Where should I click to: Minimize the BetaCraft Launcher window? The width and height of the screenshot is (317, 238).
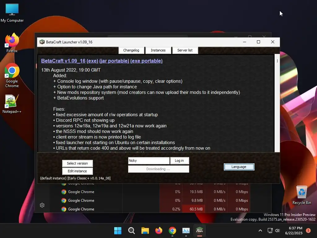(245, 42)
